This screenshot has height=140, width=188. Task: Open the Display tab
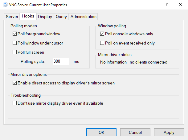45,17
